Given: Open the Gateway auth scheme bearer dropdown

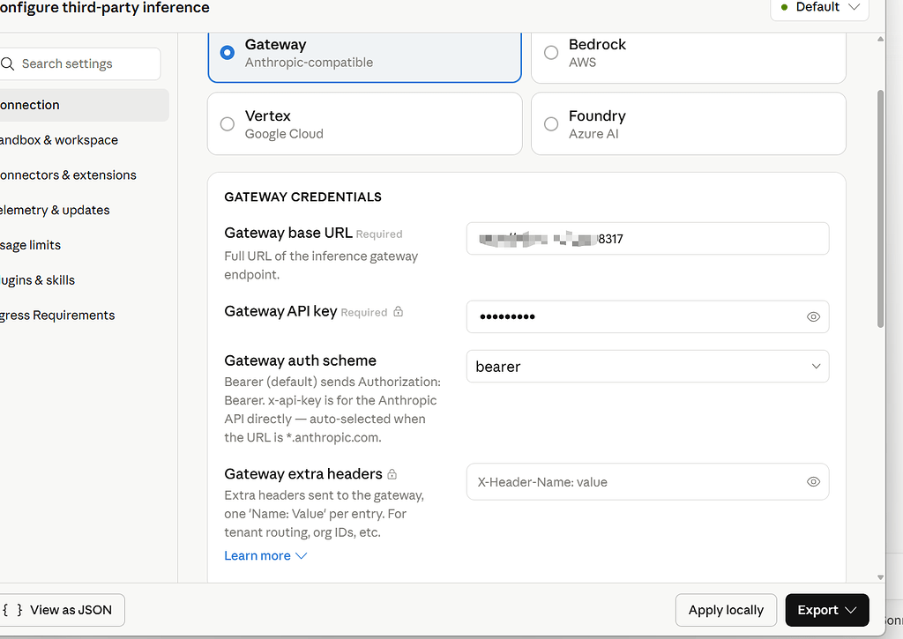Looking at the screenshot, I should (x=647, y=366).
